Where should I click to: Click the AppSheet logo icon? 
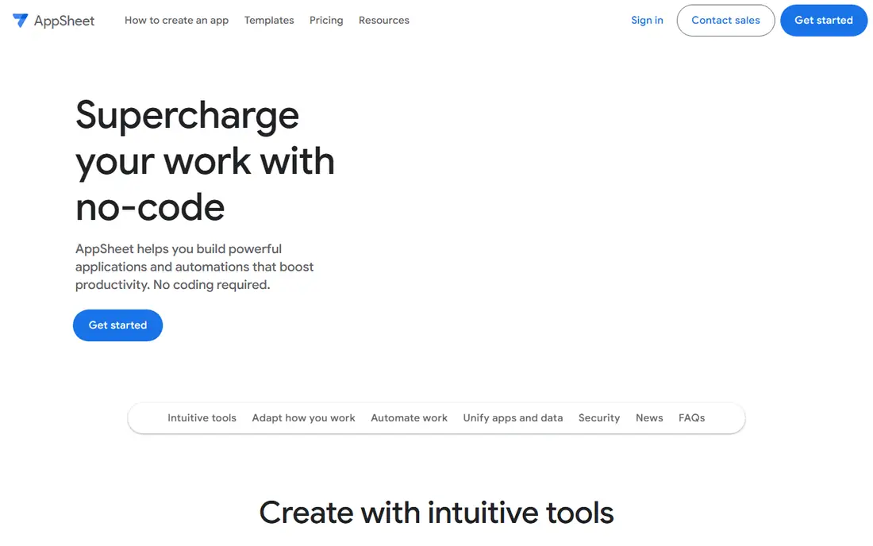20,21
